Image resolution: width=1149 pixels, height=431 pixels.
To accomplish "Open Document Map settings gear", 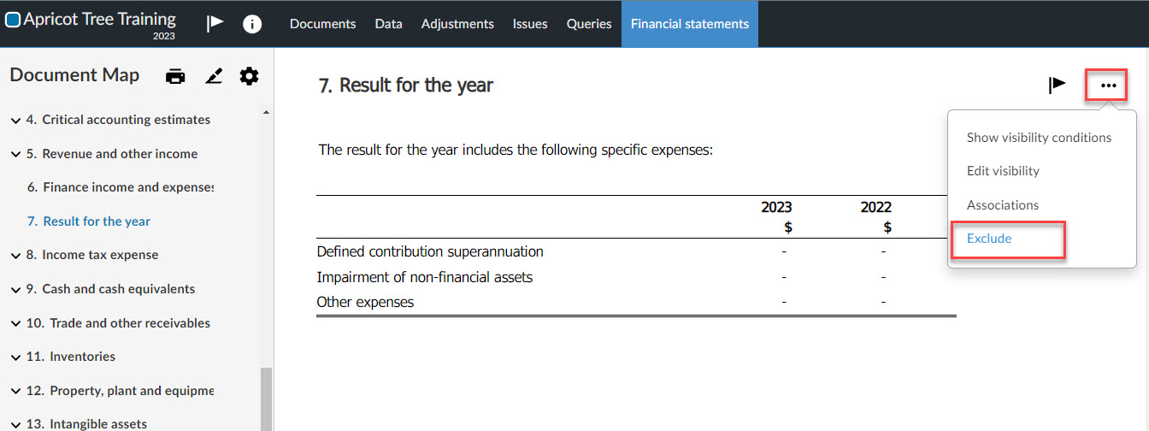I will pyautogui.click(x=249, y=76).
